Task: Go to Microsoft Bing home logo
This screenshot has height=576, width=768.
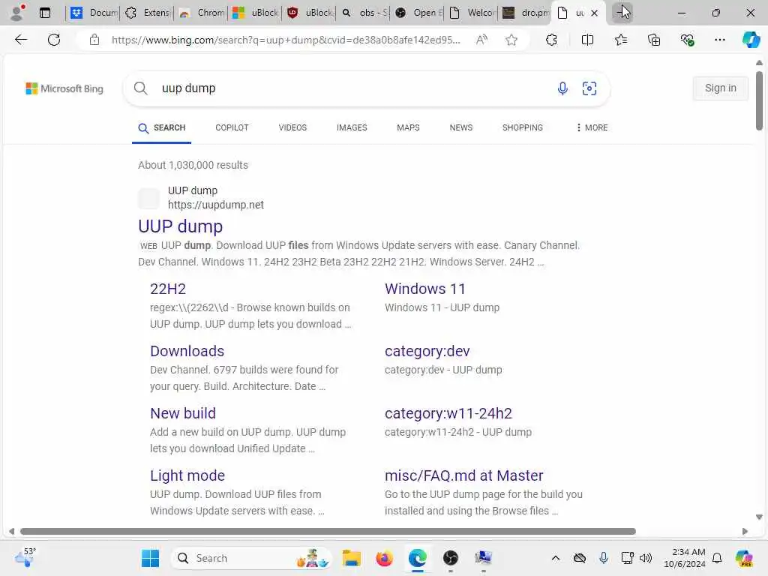Action: point(64,88)
